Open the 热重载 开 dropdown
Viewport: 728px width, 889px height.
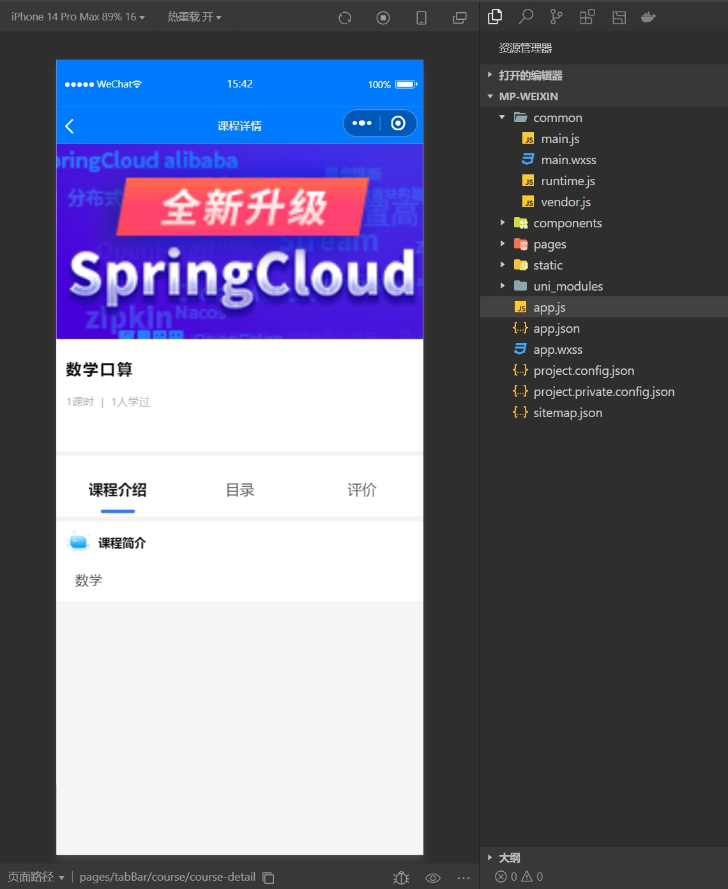pyautogui.click(x=194, y=17)
